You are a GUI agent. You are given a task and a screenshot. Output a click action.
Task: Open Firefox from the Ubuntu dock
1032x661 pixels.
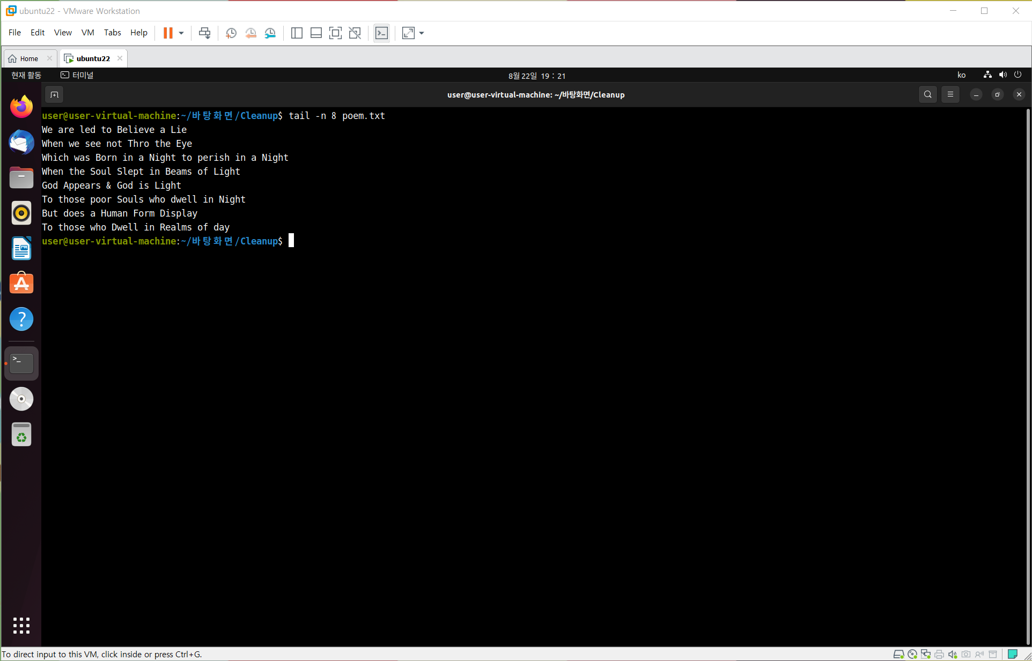21,107
